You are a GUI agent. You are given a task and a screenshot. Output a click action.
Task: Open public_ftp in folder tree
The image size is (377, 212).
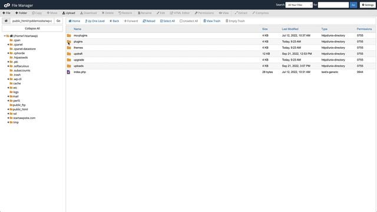pyautogui.click(x=19, y=105)
